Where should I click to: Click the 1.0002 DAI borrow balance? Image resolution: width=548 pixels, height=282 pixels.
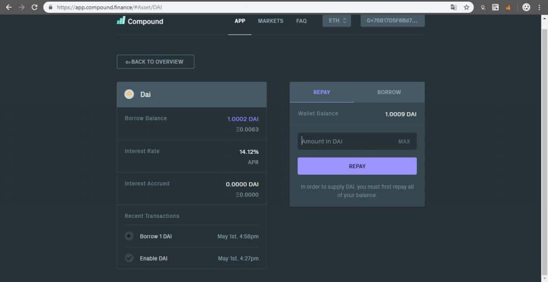click(x=243, y=119)
